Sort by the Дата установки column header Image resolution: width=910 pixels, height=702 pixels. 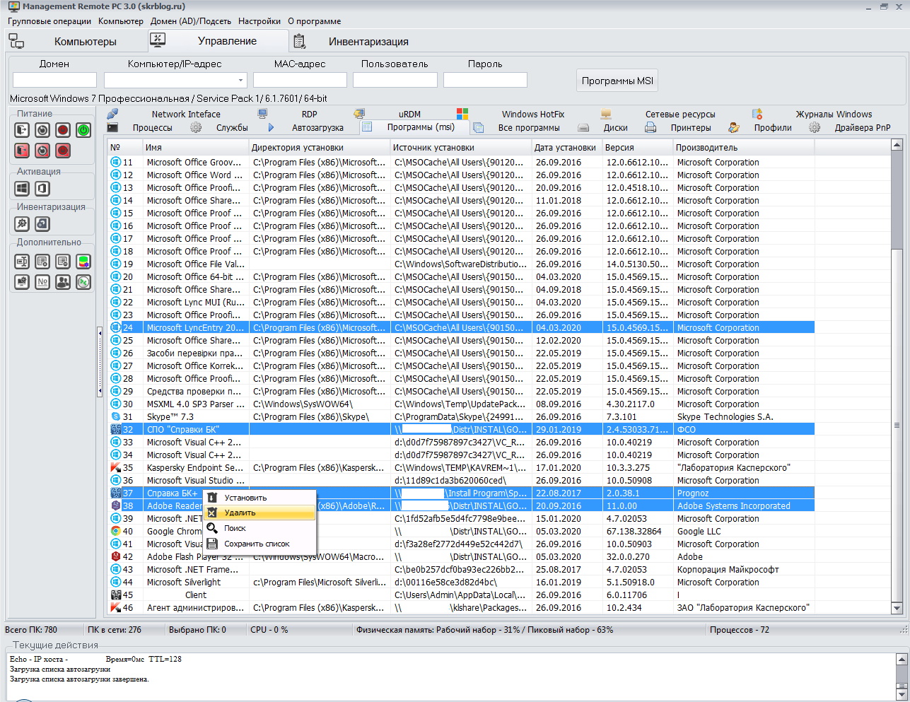[567, 148]
